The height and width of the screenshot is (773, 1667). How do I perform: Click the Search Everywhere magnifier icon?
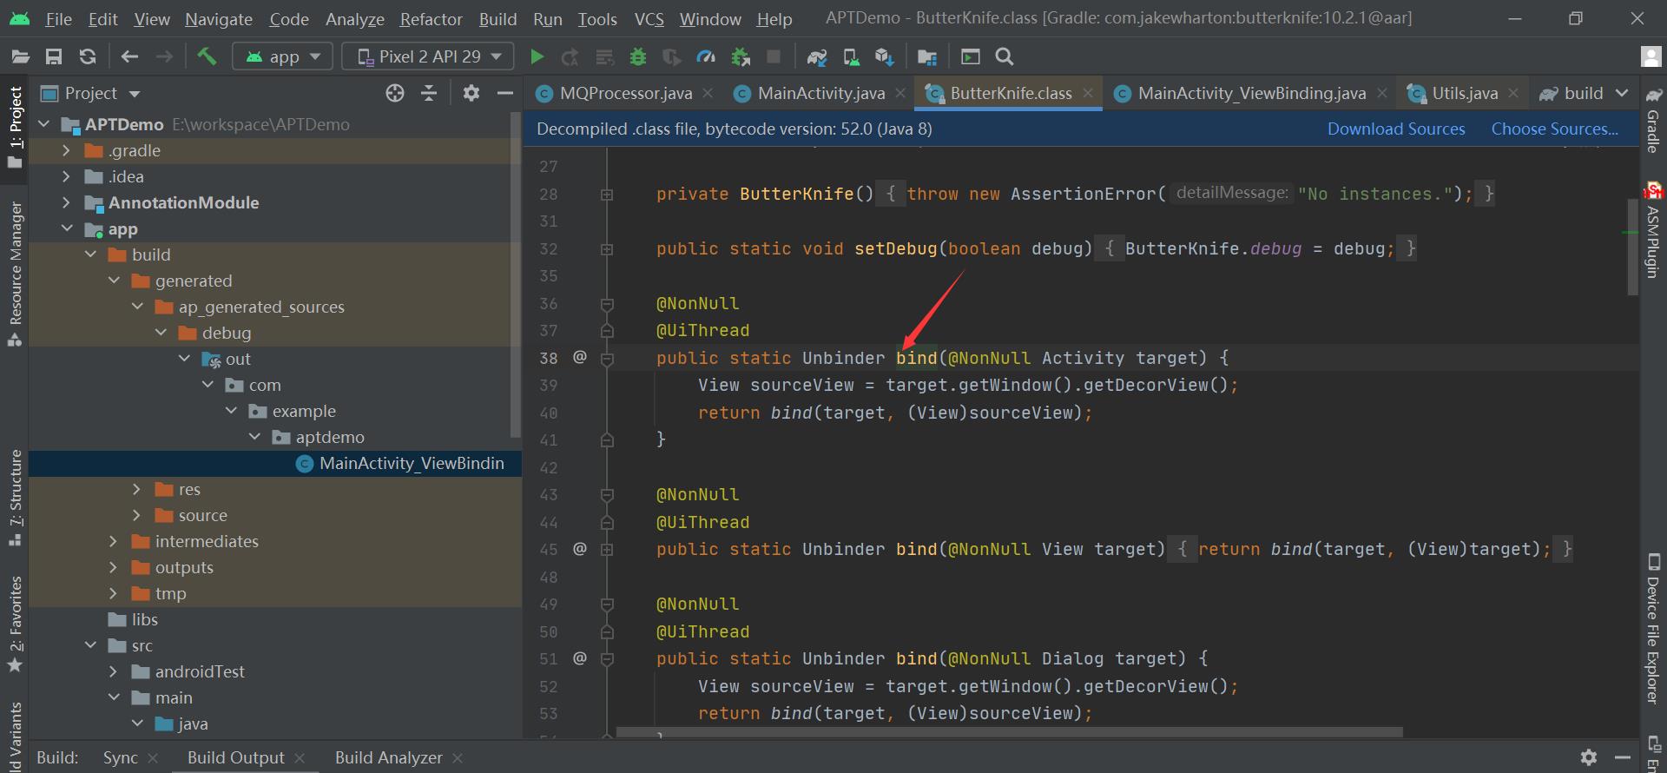coord(1005,56)
